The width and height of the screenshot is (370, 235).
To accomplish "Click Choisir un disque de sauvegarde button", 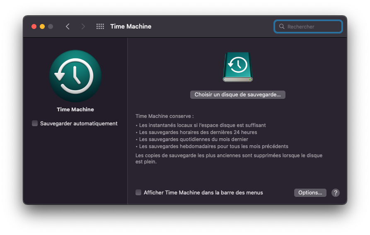I will (x=238, y=94).
